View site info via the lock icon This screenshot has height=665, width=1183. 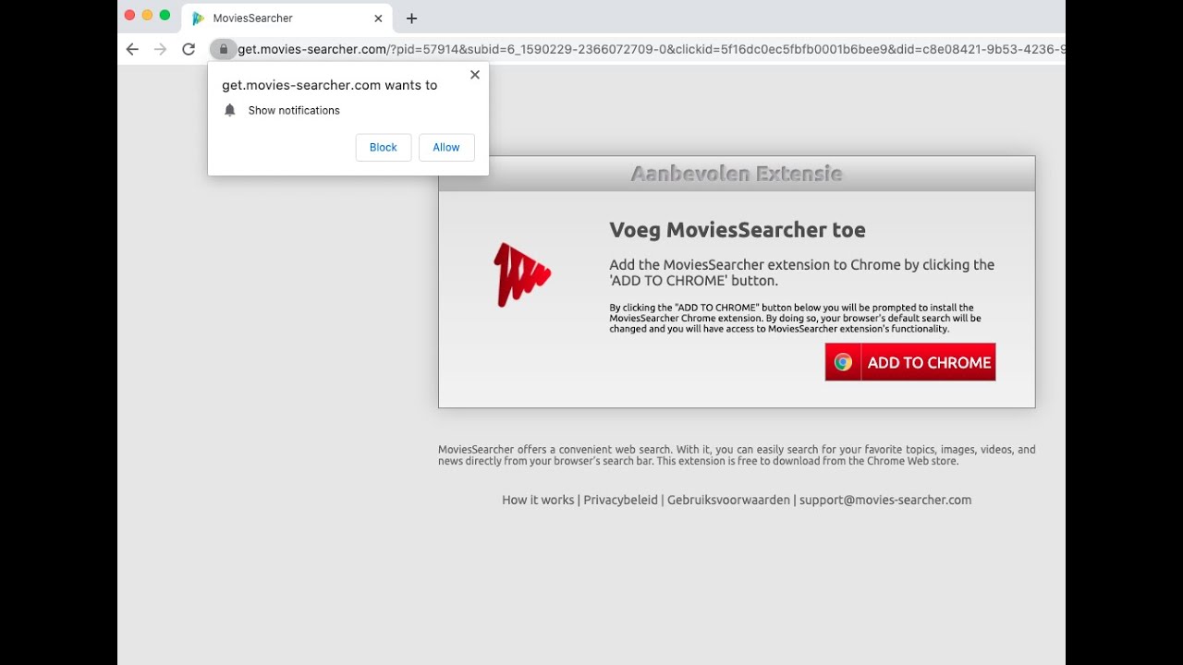(x=223, y=49)
